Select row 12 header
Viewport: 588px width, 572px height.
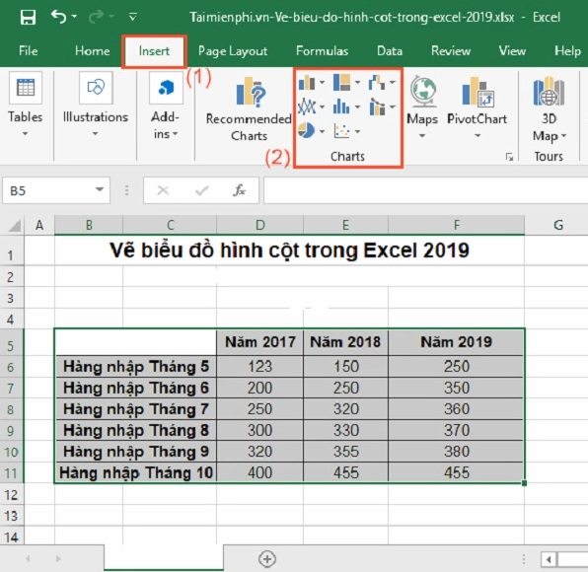click(x=12, y=495)
